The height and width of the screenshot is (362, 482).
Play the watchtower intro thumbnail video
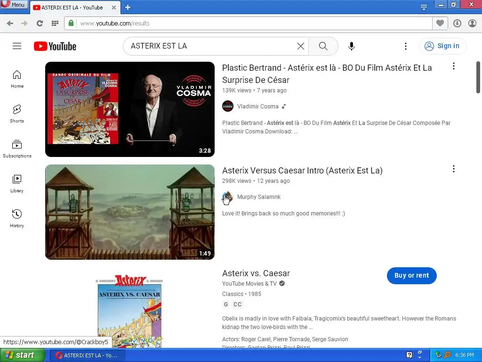(130, 212)
